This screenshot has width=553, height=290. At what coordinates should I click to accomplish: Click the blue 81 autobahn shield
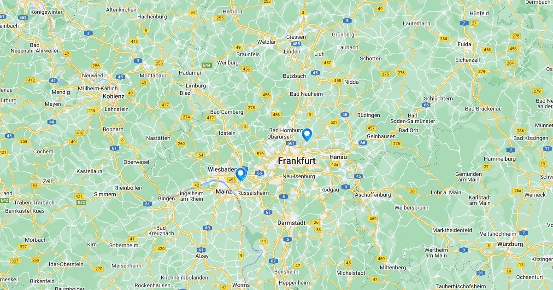pyautogui.click(x=480, y=273)
